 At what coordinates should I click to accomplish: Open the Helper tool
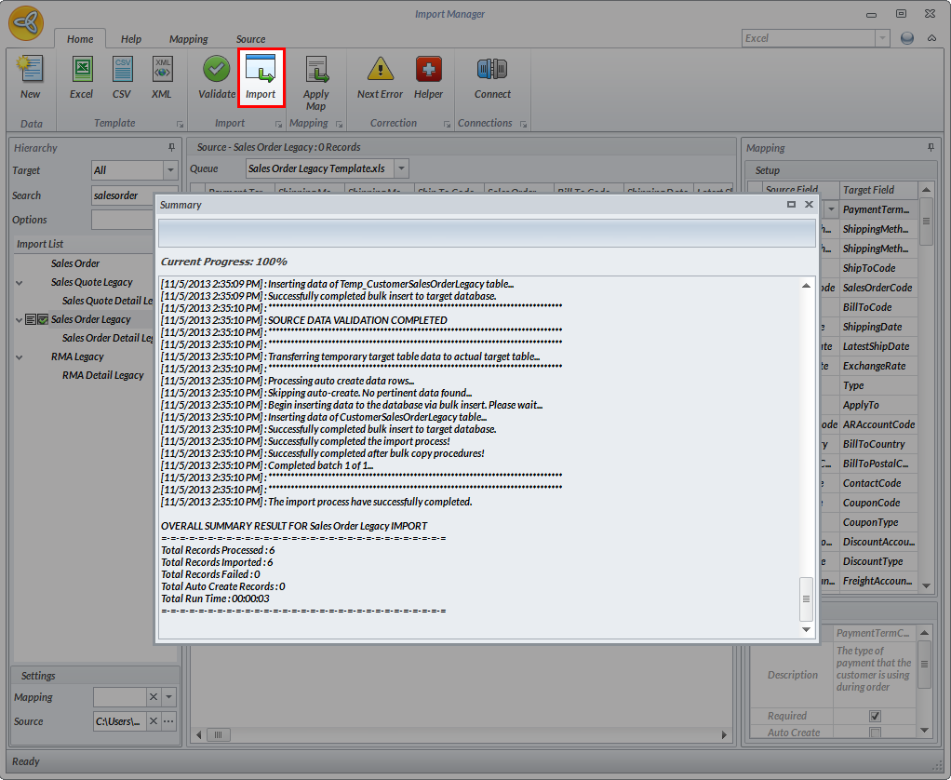point(428,76)
